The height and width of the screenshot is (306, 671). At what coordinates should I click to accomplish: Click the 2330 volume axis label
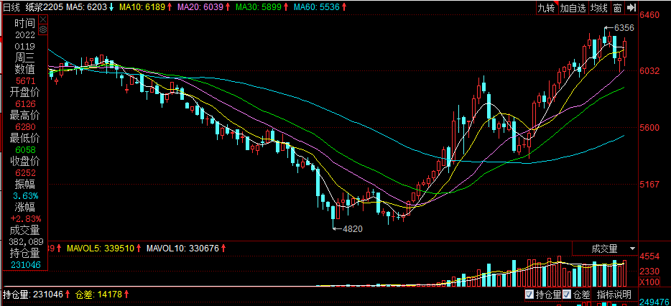coord(649,271)
